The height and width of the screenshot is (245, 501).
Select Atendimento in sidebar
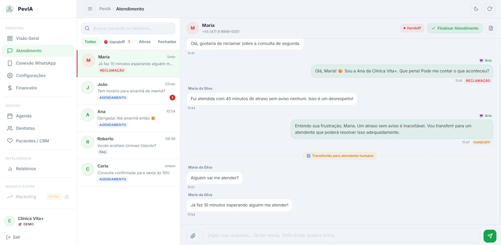click(x=38, y=51)
